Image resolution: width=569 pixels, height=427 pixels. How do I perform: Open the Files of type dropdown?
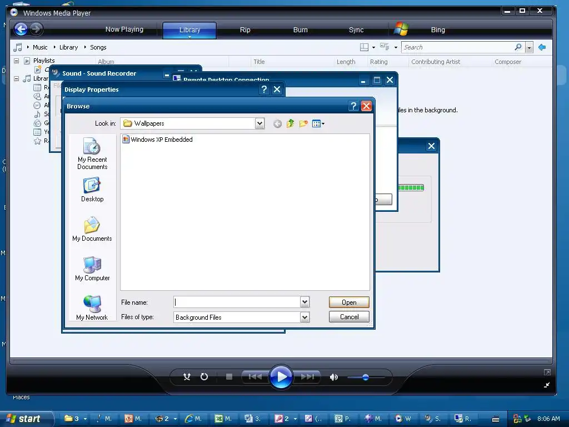tap(305, 317)
